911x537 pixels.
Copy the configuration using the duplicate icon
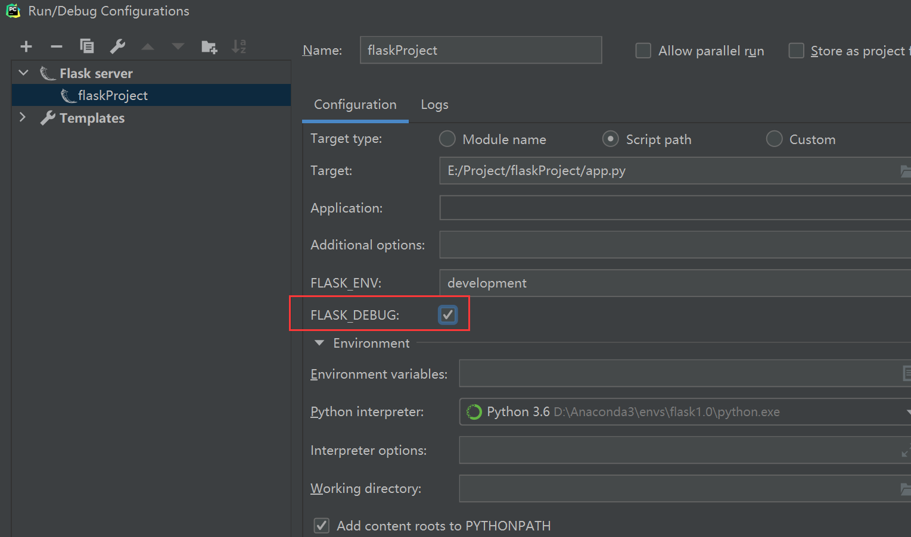coord(87,46)
